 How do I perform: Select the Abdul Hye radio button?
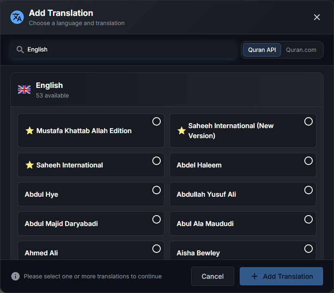click(156, 190)
